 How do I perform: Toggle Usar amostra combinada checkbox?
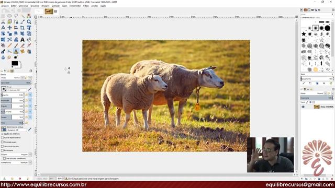click(x=4, y=158)
